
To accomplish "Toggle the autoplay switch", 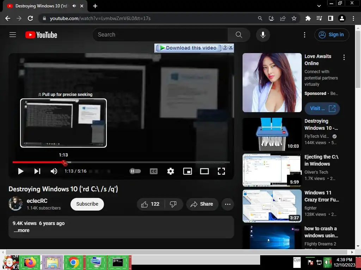I will [135, 171].
